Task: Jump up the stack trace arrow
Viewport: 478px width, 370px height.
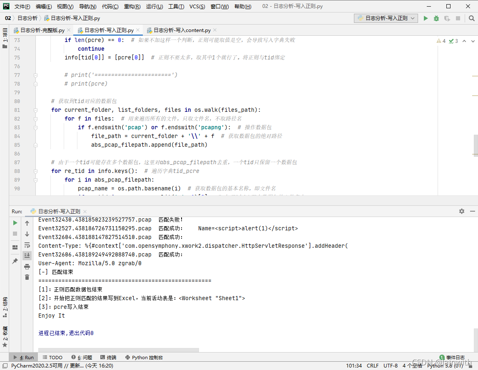Action: click(27, 223)
